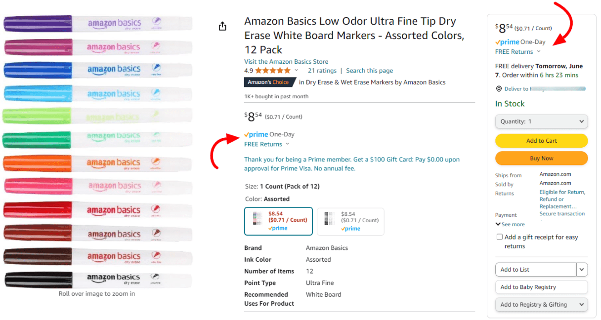
Task: Click the orange marker in product image
Action: click(97, 162)
